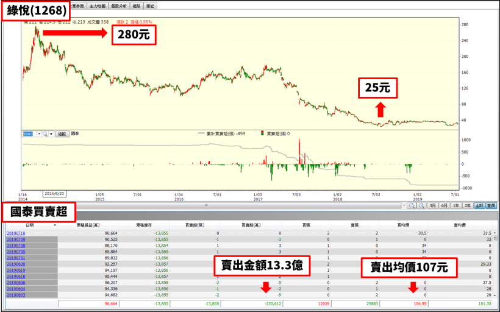Open the 20190705 date link
This screenshot has height=312, width=500.
pyautogui.click(x=16, y=252)
